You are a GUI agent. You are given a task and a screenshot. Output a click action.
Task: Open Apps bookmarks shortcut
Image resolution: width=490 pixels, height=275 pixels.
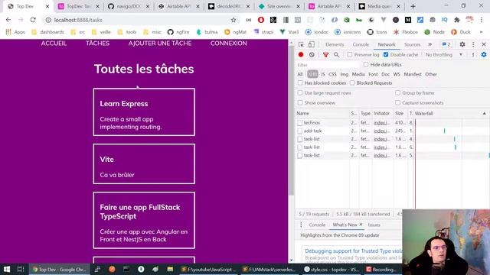tap(15, 32)
